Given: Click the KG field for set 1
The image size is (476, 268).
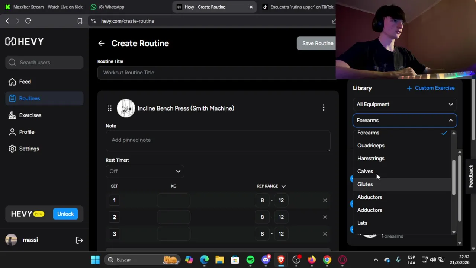Looking at the screenshot, I should (x=174, y=200).
